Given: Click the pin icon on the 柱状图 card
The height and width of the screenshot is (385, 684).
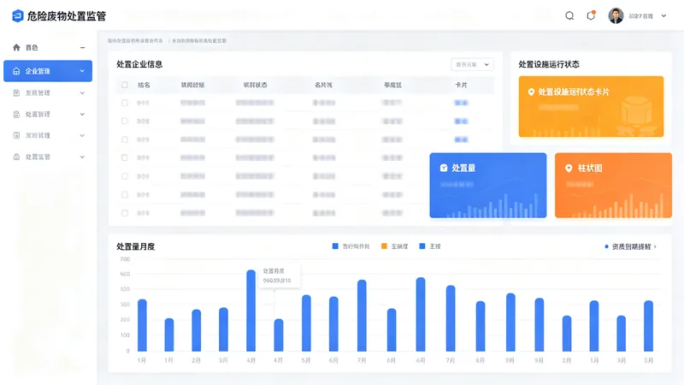Looking at the screenshot, I should pyautogui.click(x=569, y=168).
